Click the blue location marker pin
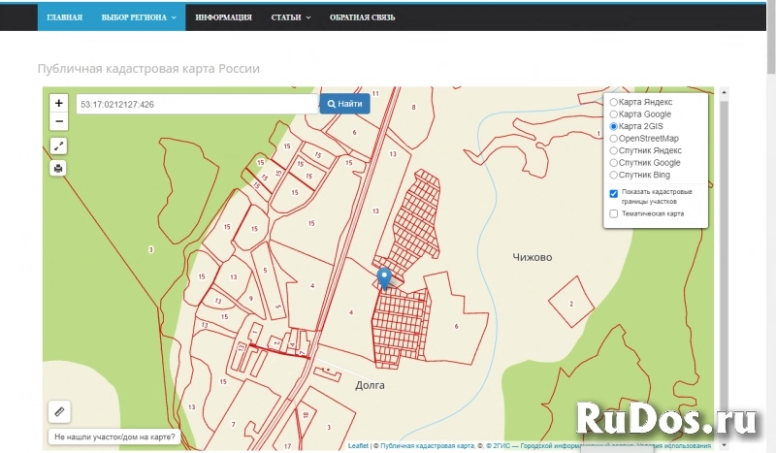Screen dimensions: 776x453 384,278
